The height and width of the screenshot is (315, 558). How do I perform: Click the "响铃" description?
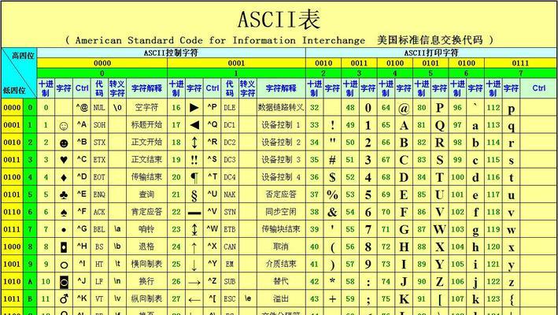146,229
